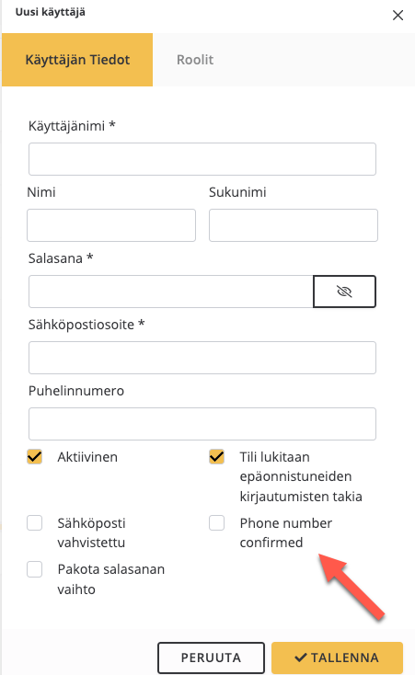Click the Sähköpostiosoite email field
The image size is (415, 675).
(202, 358)
